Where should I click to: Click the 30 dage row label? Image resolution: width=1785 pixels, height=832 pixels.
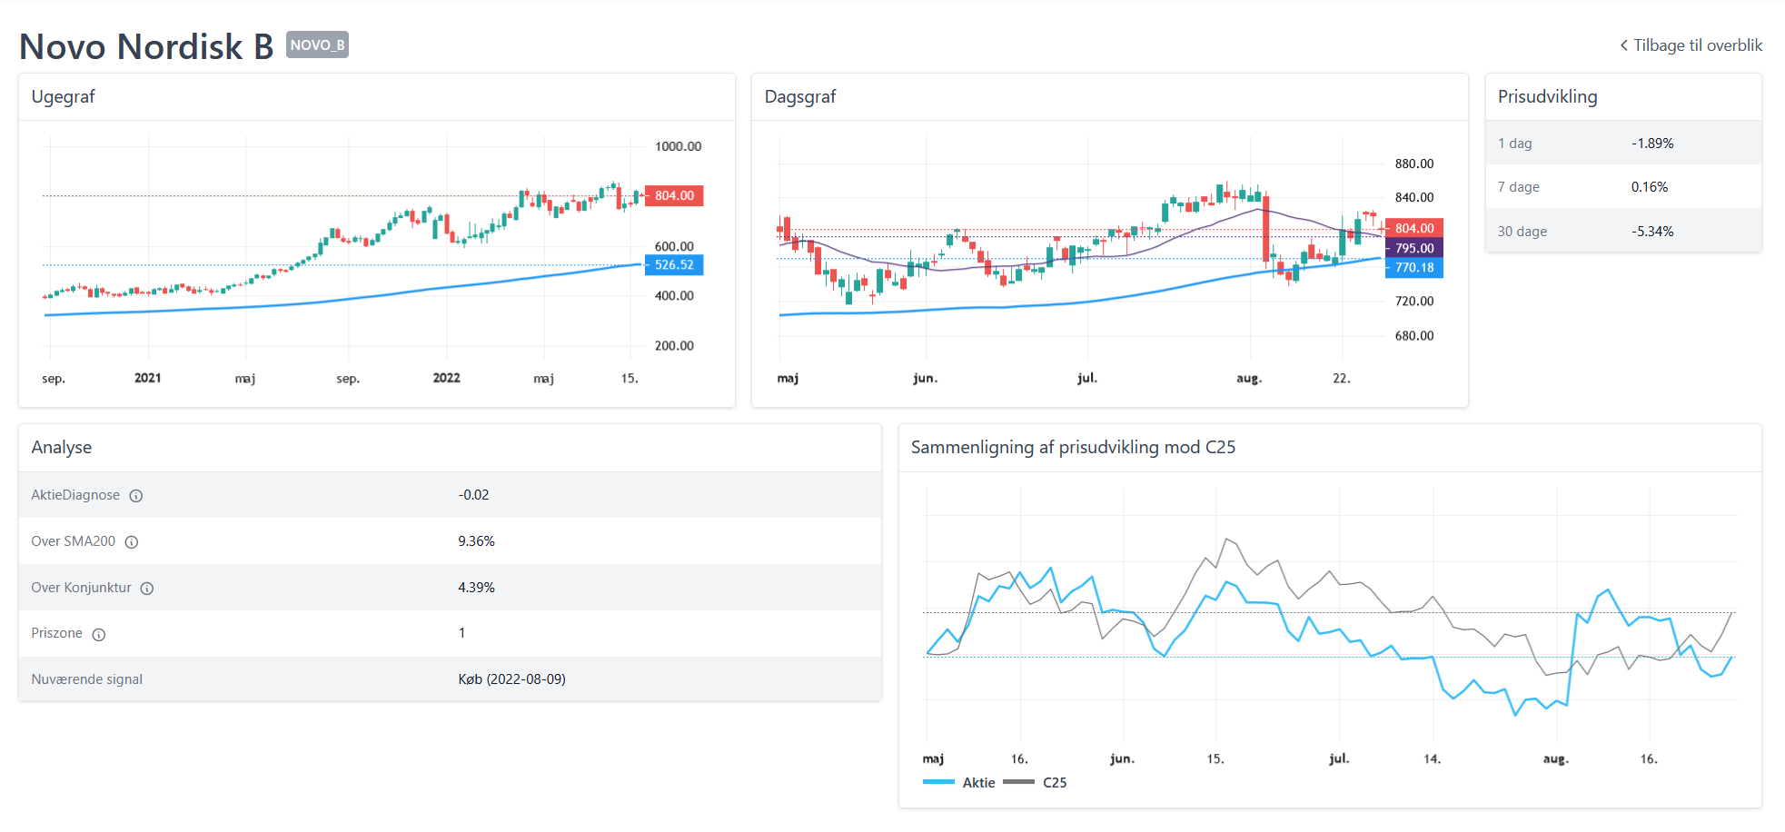coord(1522,232)
